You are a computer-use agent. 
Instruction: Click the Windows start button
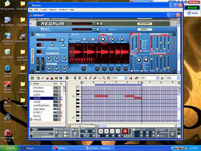(x=9, y=148)
